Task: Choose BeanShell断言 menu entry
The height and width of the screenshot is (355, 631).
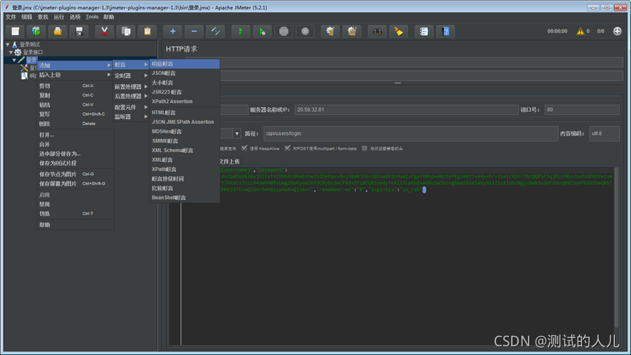Action: point(185,198)
